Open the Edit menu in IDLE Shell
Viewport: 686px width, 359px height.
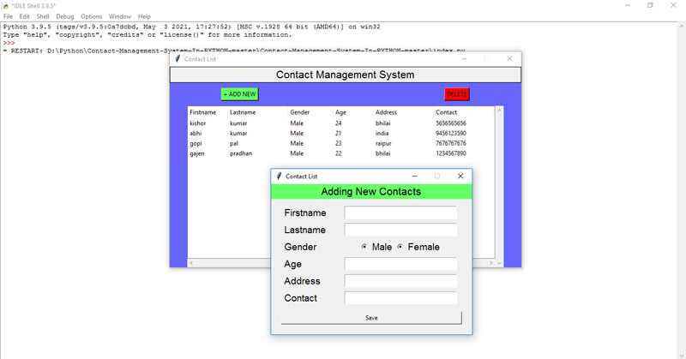point(25,16)
